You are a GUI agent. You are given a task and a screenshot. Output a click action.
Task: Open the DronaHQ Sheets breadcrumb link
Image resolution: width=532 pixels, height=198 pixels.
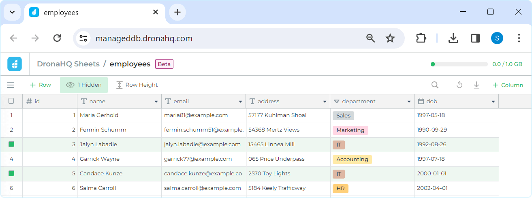[x=68, y=64]
